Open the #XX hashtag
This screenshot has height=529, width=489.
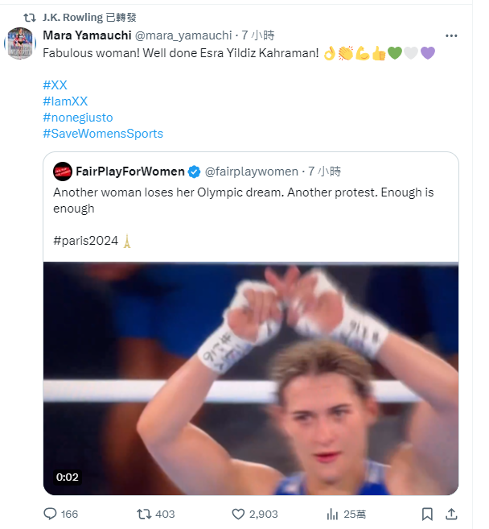[55, 85]
